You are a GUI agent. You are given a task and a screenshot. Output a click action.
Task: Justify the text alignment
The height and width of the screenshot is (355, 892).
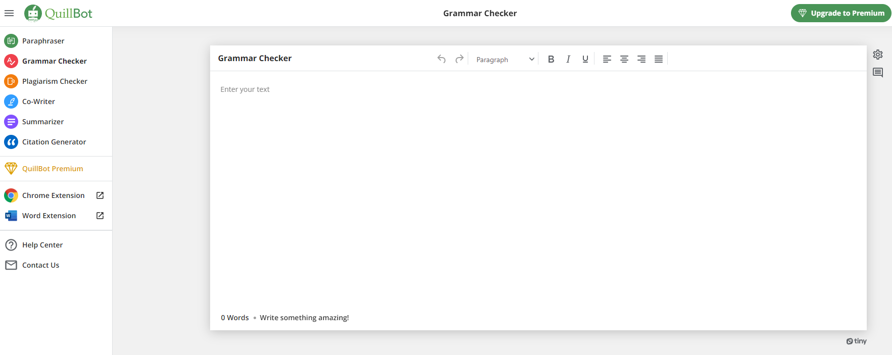pyautogui.click(x=659, y=59)
